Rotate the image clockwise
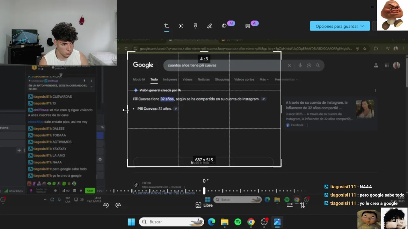The height and width of the screenshot is (229, 408). click(x=118, y=205)
